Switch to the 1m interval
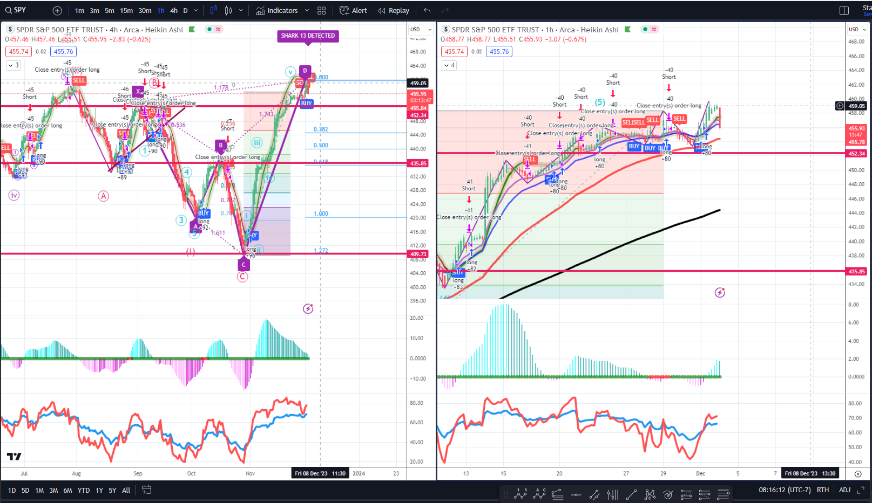This screenshot has height=503, width=872. click(79, 10)
